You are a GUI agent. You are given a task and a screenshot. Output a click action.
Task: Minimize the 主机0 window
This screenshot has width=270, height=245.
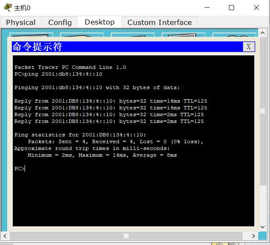pos(207,8)
